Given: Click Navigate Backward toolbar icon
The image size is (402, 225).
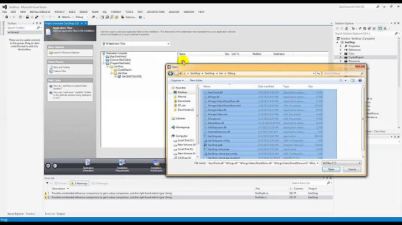Looking at the screenshot, I should point(7,17).
